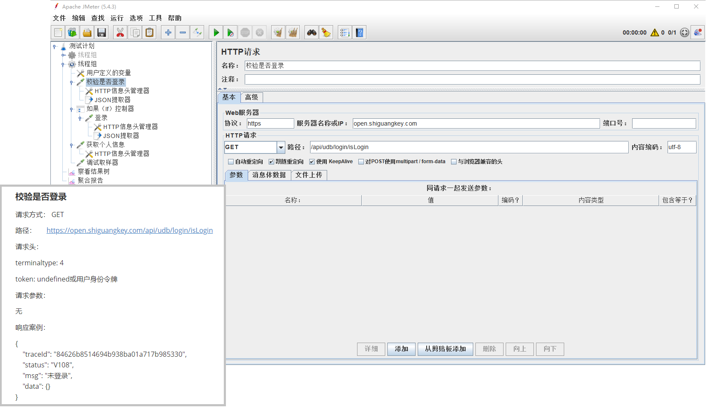Switch to the 消息体数据 tab

pyautogui.click(x=269, y=175)
